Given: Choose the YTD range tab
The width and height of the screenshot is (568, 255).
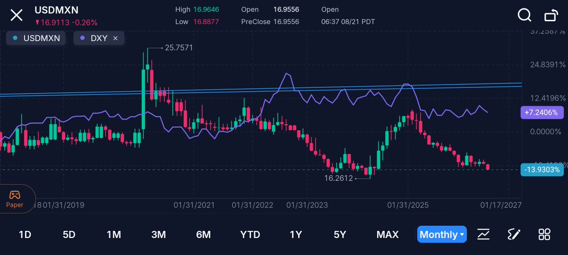Looking at the screenshot, I should 250,234.
